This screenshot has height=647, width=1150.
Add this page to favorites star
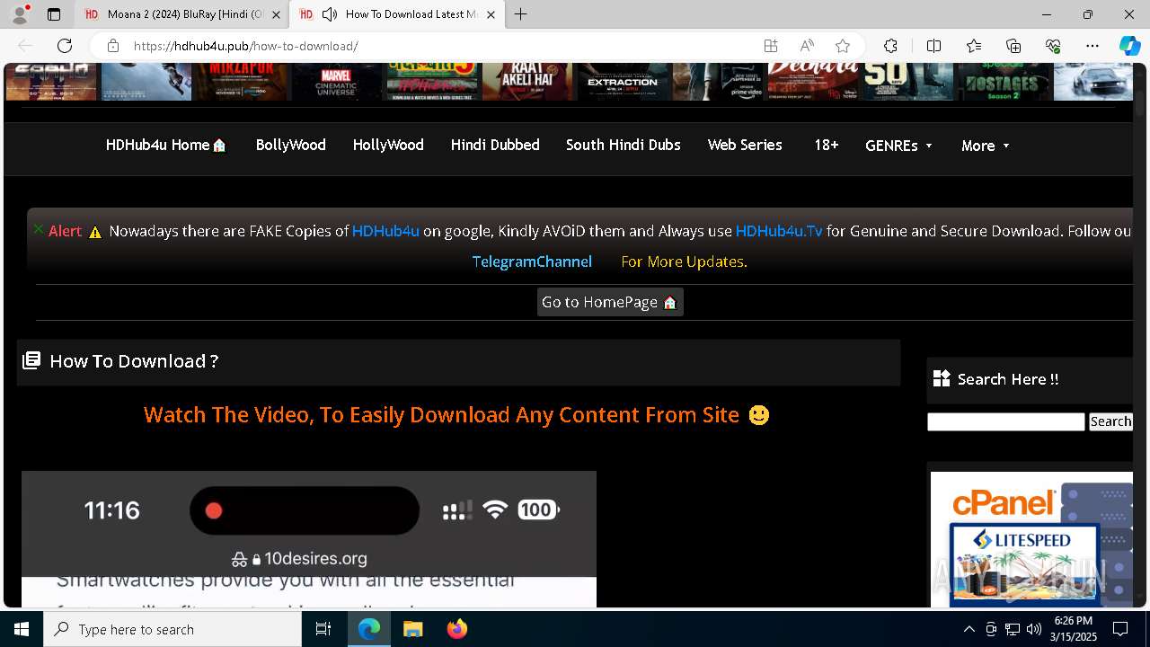(843, 46)
